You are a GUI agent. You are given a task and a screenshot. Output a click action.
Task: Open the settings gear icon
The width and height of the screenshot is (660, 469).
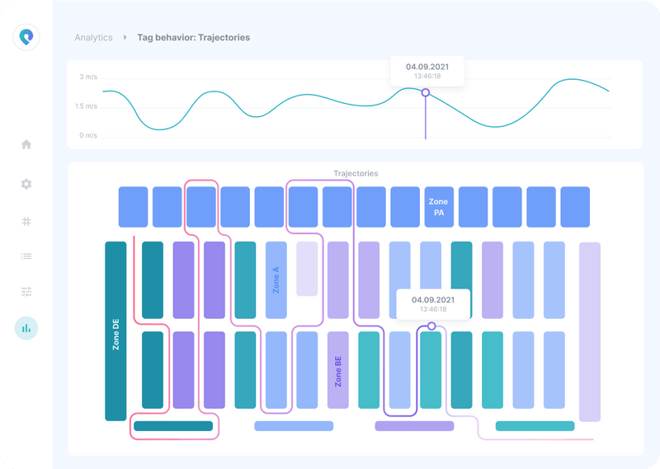pos(26,184)
